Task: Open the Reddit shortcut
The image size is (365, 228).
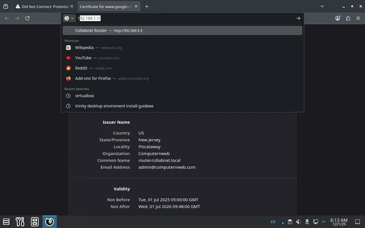Action: click(x=182, y=68)
